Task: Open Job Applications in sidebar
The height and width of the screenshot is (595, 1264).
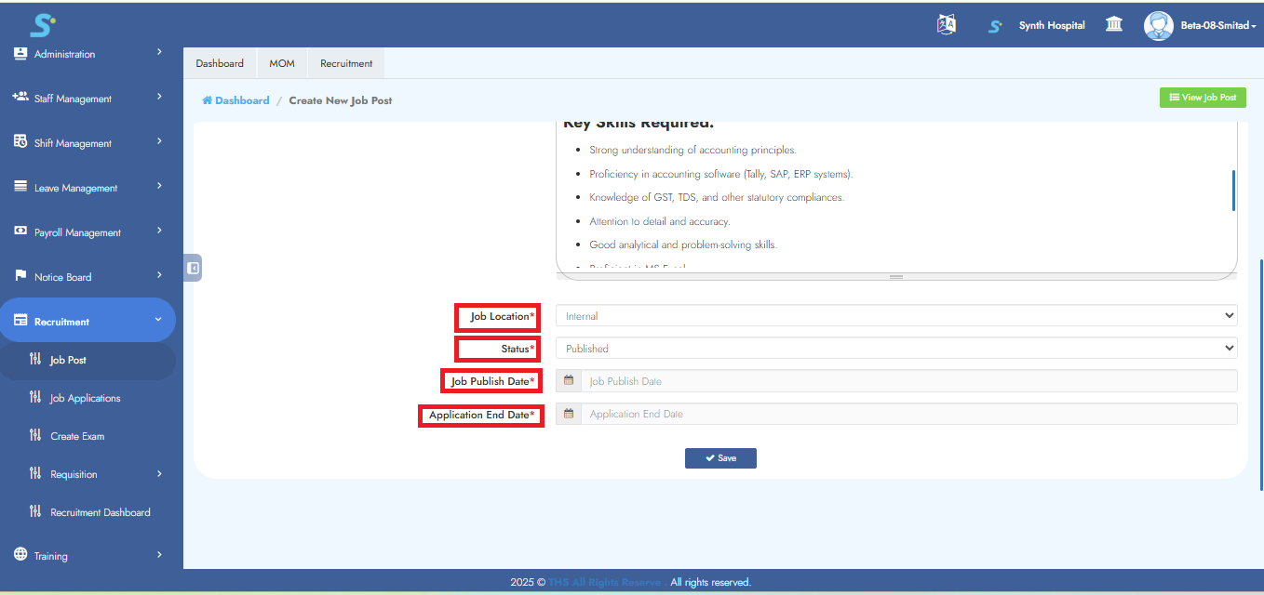Action: (x=86, y=398)
